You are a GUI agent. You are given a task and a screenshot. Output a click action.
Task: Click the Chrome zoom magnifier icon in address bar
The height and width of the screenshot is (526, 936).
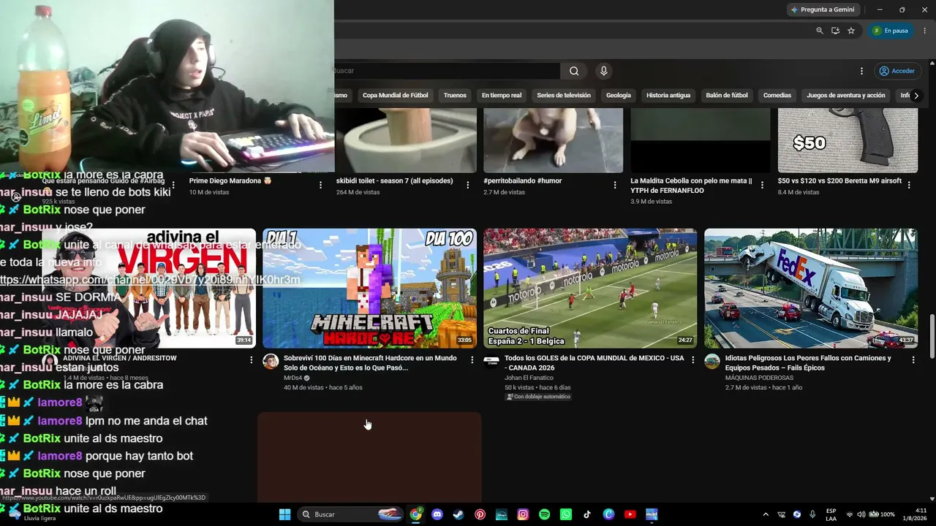[x=819, y=31]
